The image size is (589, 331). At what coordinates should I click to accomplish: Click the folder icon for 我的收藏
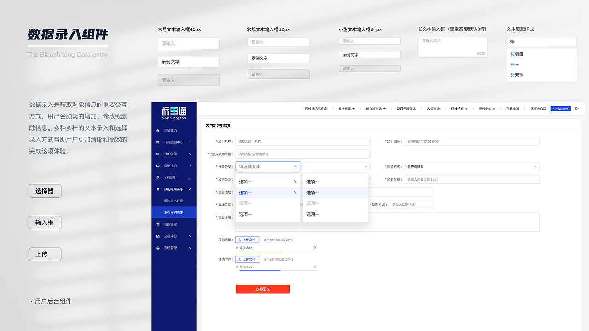(158, 154)
